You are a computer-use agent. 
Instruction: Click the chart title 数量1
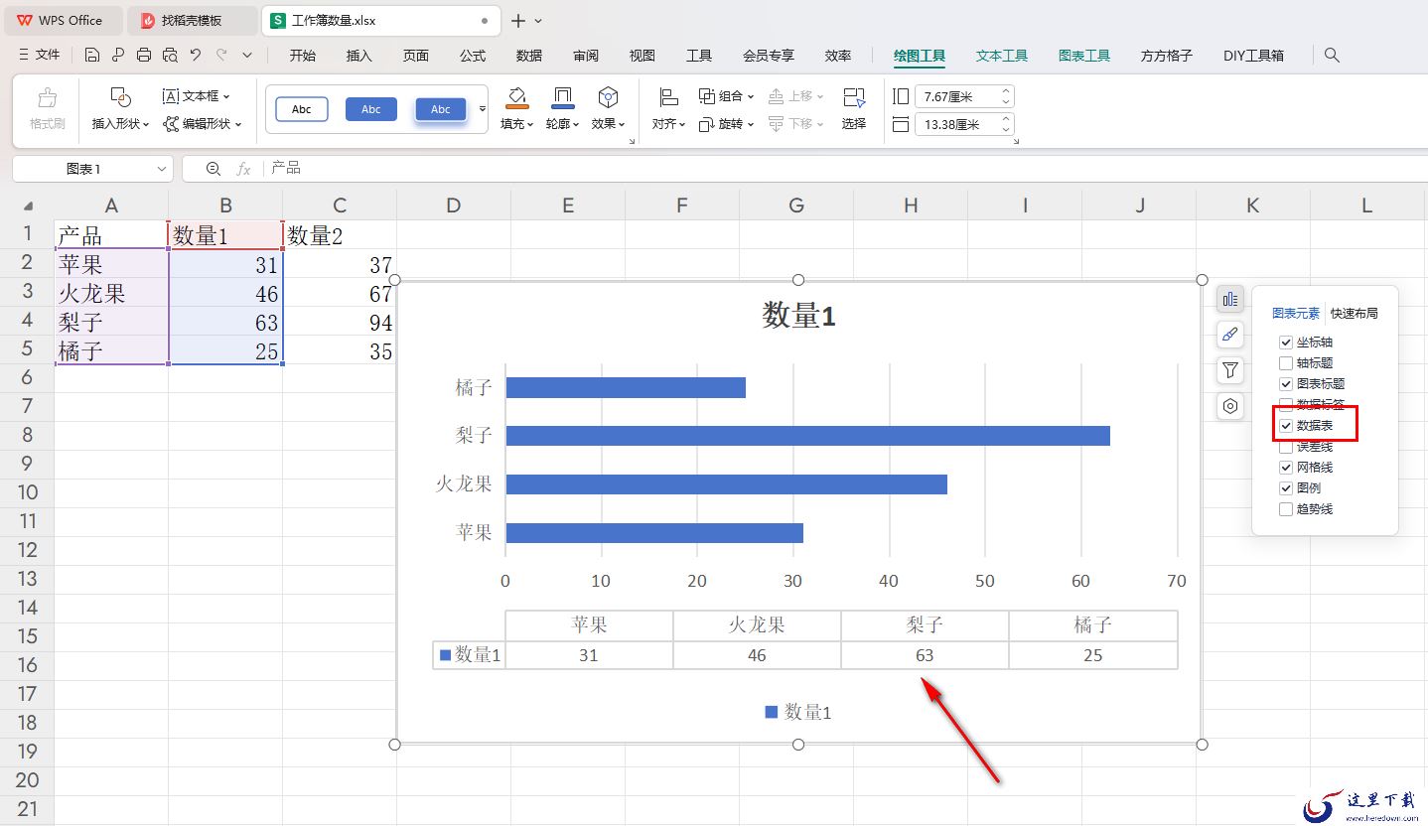click(798, 316)
